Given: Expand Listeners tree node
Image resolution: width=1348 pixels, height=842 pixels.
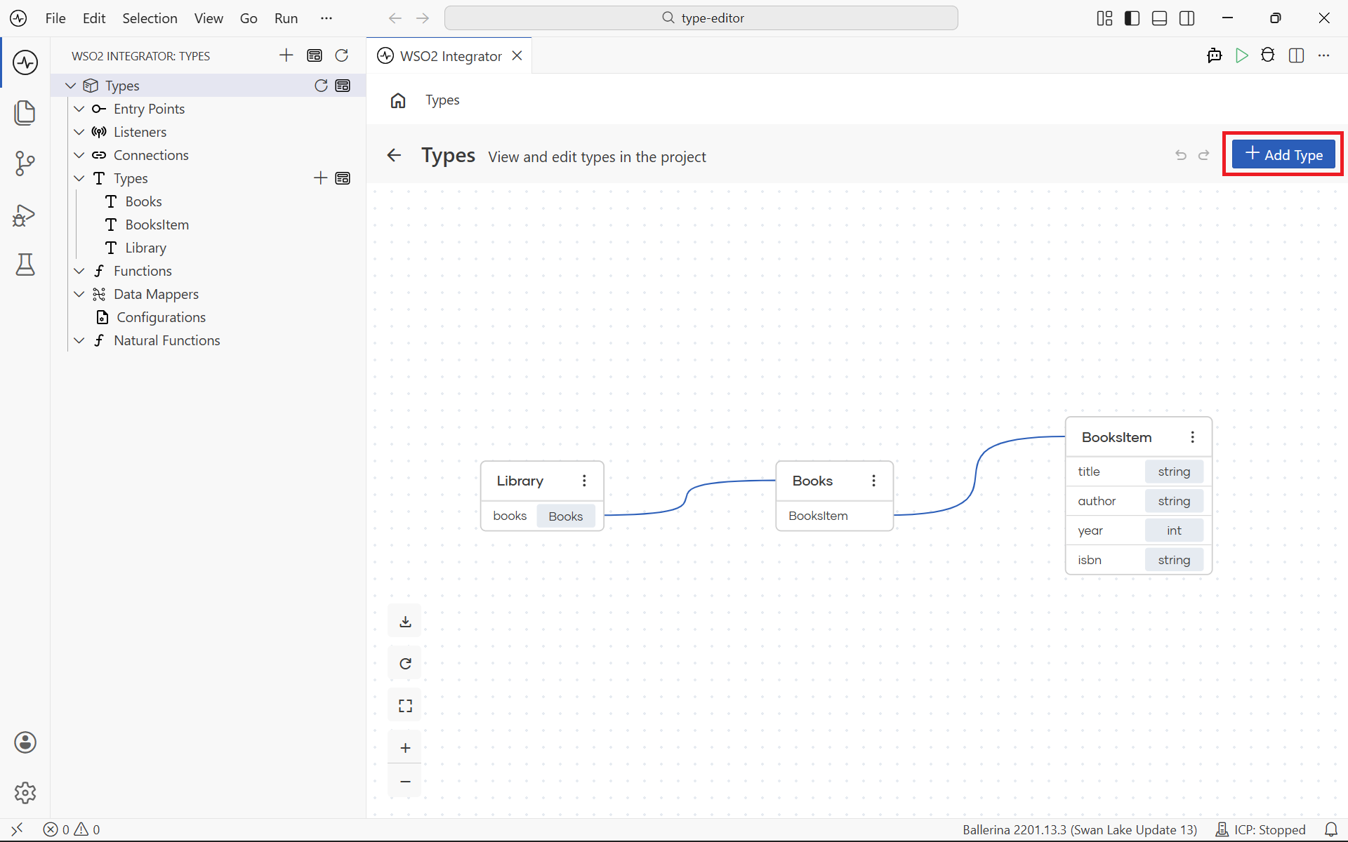Looking at the screenshot, I should (79, 132).
